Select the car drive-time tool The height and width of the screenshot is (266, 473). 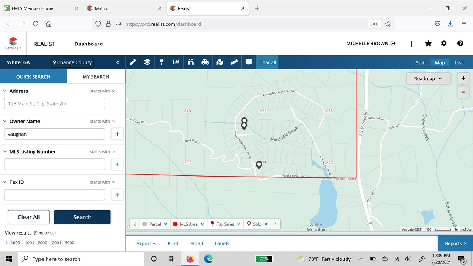tap(205, 62)
